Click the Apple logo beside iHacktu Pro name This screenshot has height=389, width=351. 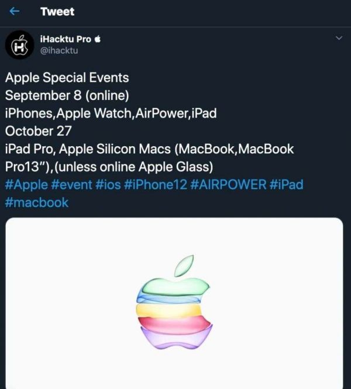point(98,39)
